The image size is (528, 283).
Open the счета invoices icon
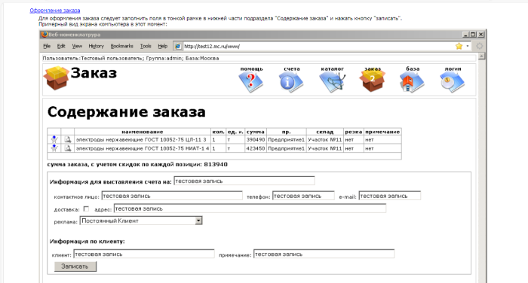(291, 82)
